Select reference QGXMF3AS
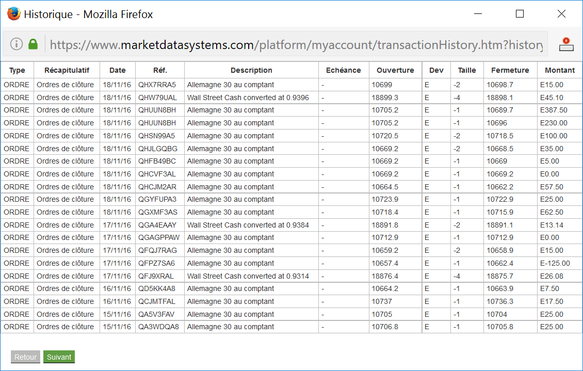 coord(158,212)
